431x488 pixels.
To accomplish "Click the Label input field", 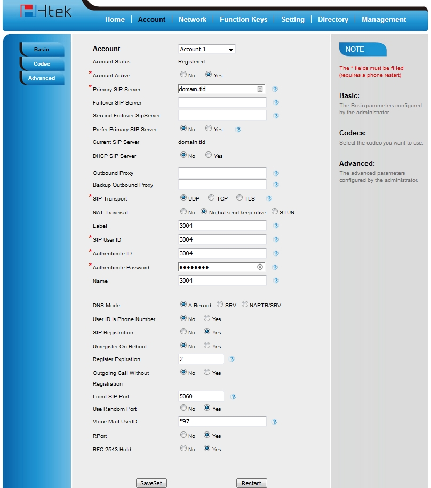I will (222, 226).
